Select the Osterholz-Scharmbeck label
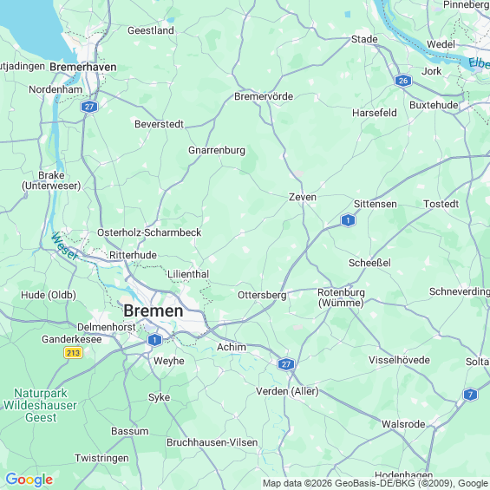Screen dimensions: 490x490 tap(149, 232)
